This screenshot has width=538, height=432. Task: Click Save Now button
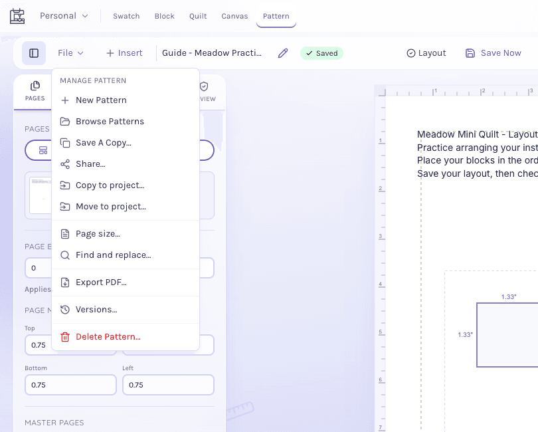[x=493, y=53]
